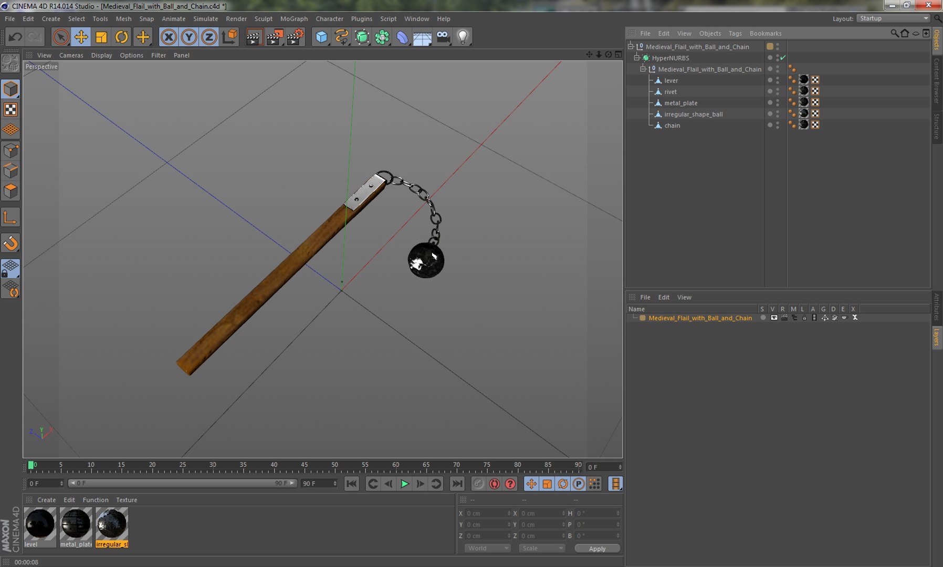This screenshot has height=567, width=943.
Task: Open the Scale mode dropdown
Action: [x=541, y=548]
